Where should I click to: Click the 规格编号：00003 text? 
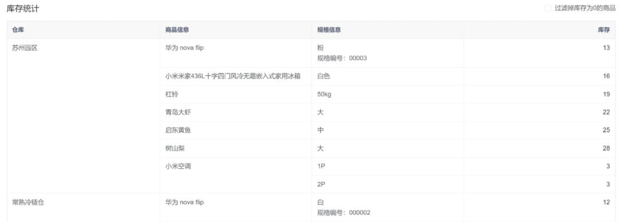tap(342, 59)
